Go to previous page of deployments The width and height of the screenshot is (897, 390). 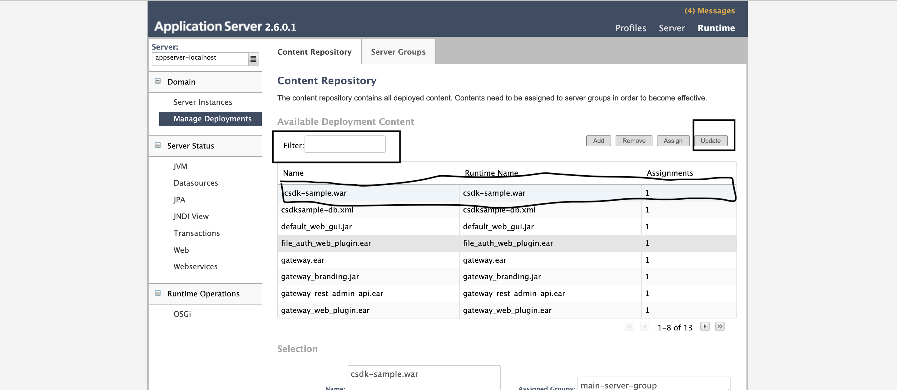[645, 326]
